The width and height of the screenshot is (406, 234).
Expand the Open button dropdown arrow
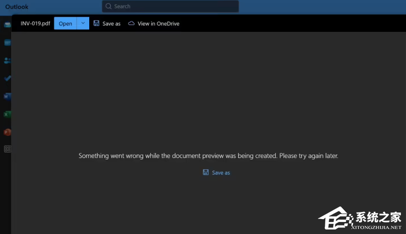pyautogui.click(x=83, y=23)
